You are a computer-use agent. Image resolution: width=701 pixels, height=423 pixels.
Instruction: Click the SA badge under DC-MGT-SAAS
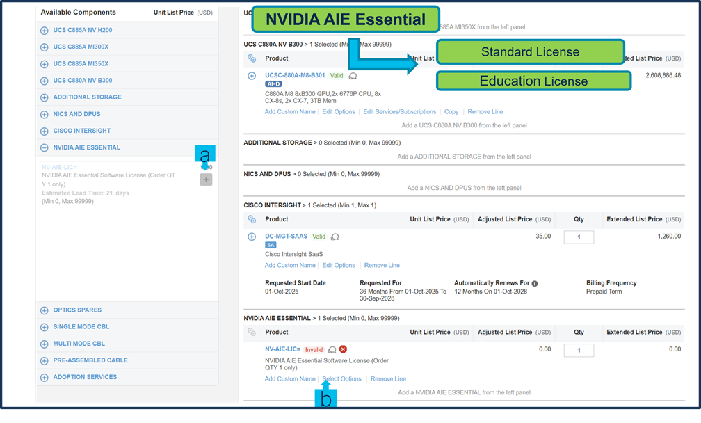(x=271, y=245)
